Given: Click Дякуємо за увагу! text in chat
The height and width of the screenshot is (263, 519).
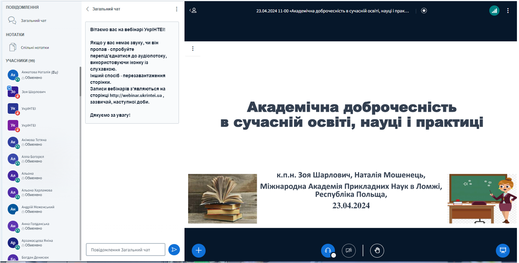Looking at the screenshot, I should tap(110, 115).
